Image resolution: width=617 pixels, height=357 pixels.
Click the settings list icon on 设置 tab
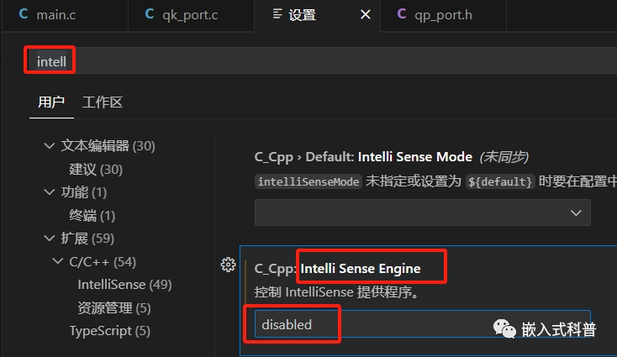(277, 14)
